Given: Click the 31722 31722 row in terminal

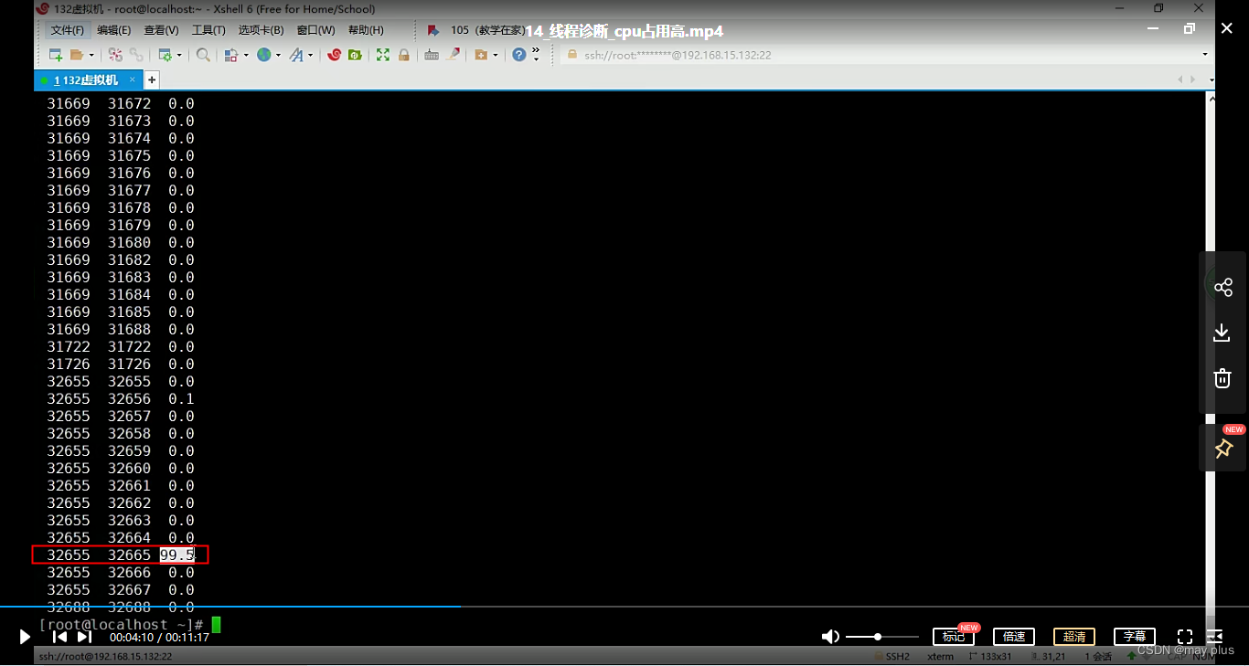Looking at the screenshot, I should (121, 347).
